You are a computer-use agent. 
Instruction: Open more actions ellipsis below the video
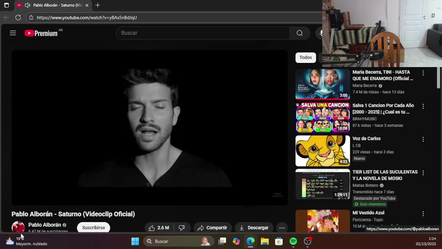tap(282, 228)
